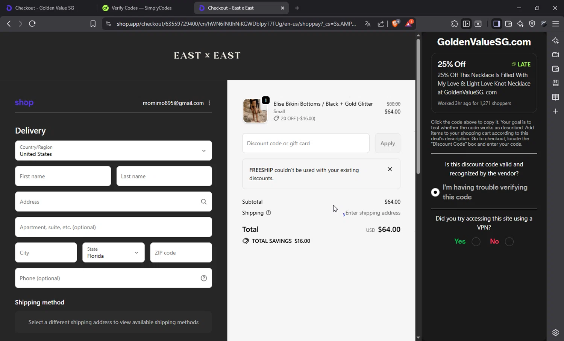Image resolution: width=564 pixels, height=341 pixels.
Task: Click the scrollbar down arrow
Action: (x=418, y=338)
